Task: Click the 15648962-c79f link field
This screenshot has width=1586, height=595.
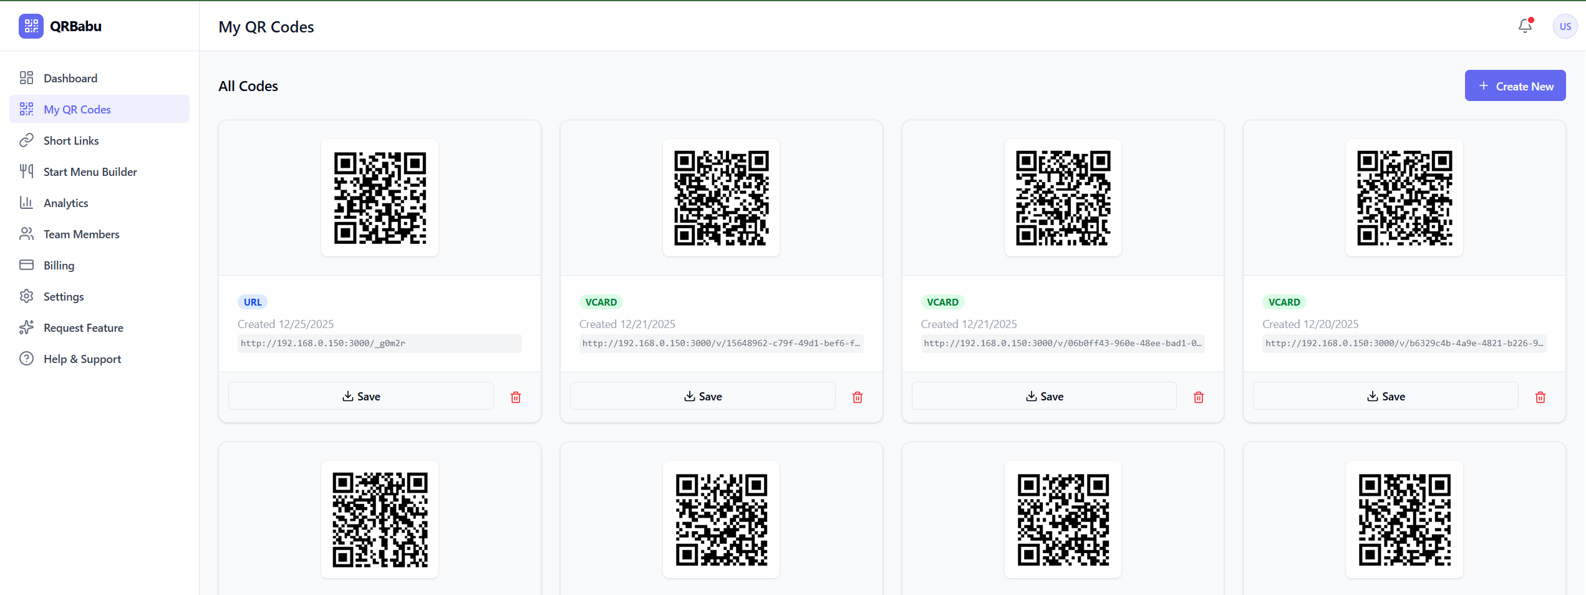Action: tap(722, 344)
